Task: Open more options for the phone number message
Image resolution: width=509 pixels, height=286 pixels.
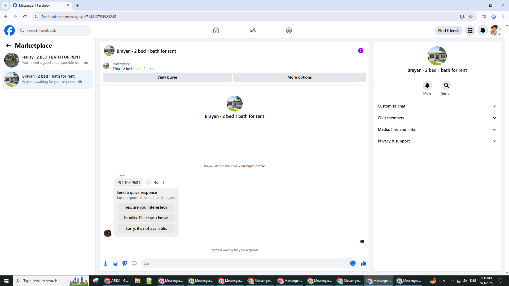Action: 163,182
